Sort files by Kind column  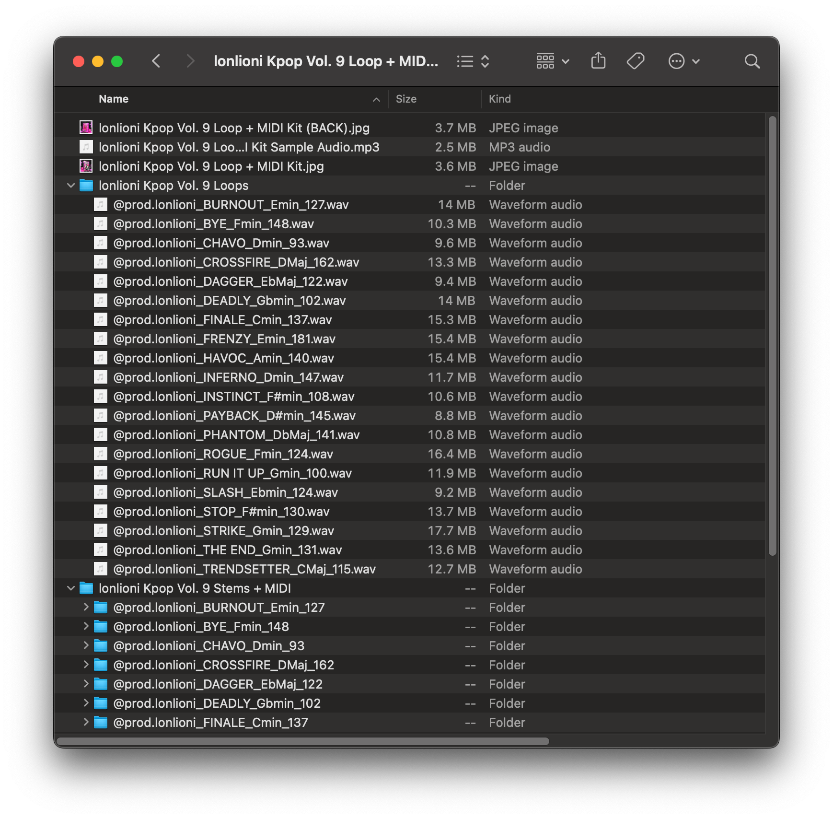tap(499, 99)
